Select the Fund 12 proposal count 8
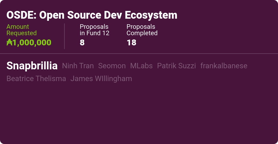The width and height of the screenshot is (278, 144). pos(82,42)
